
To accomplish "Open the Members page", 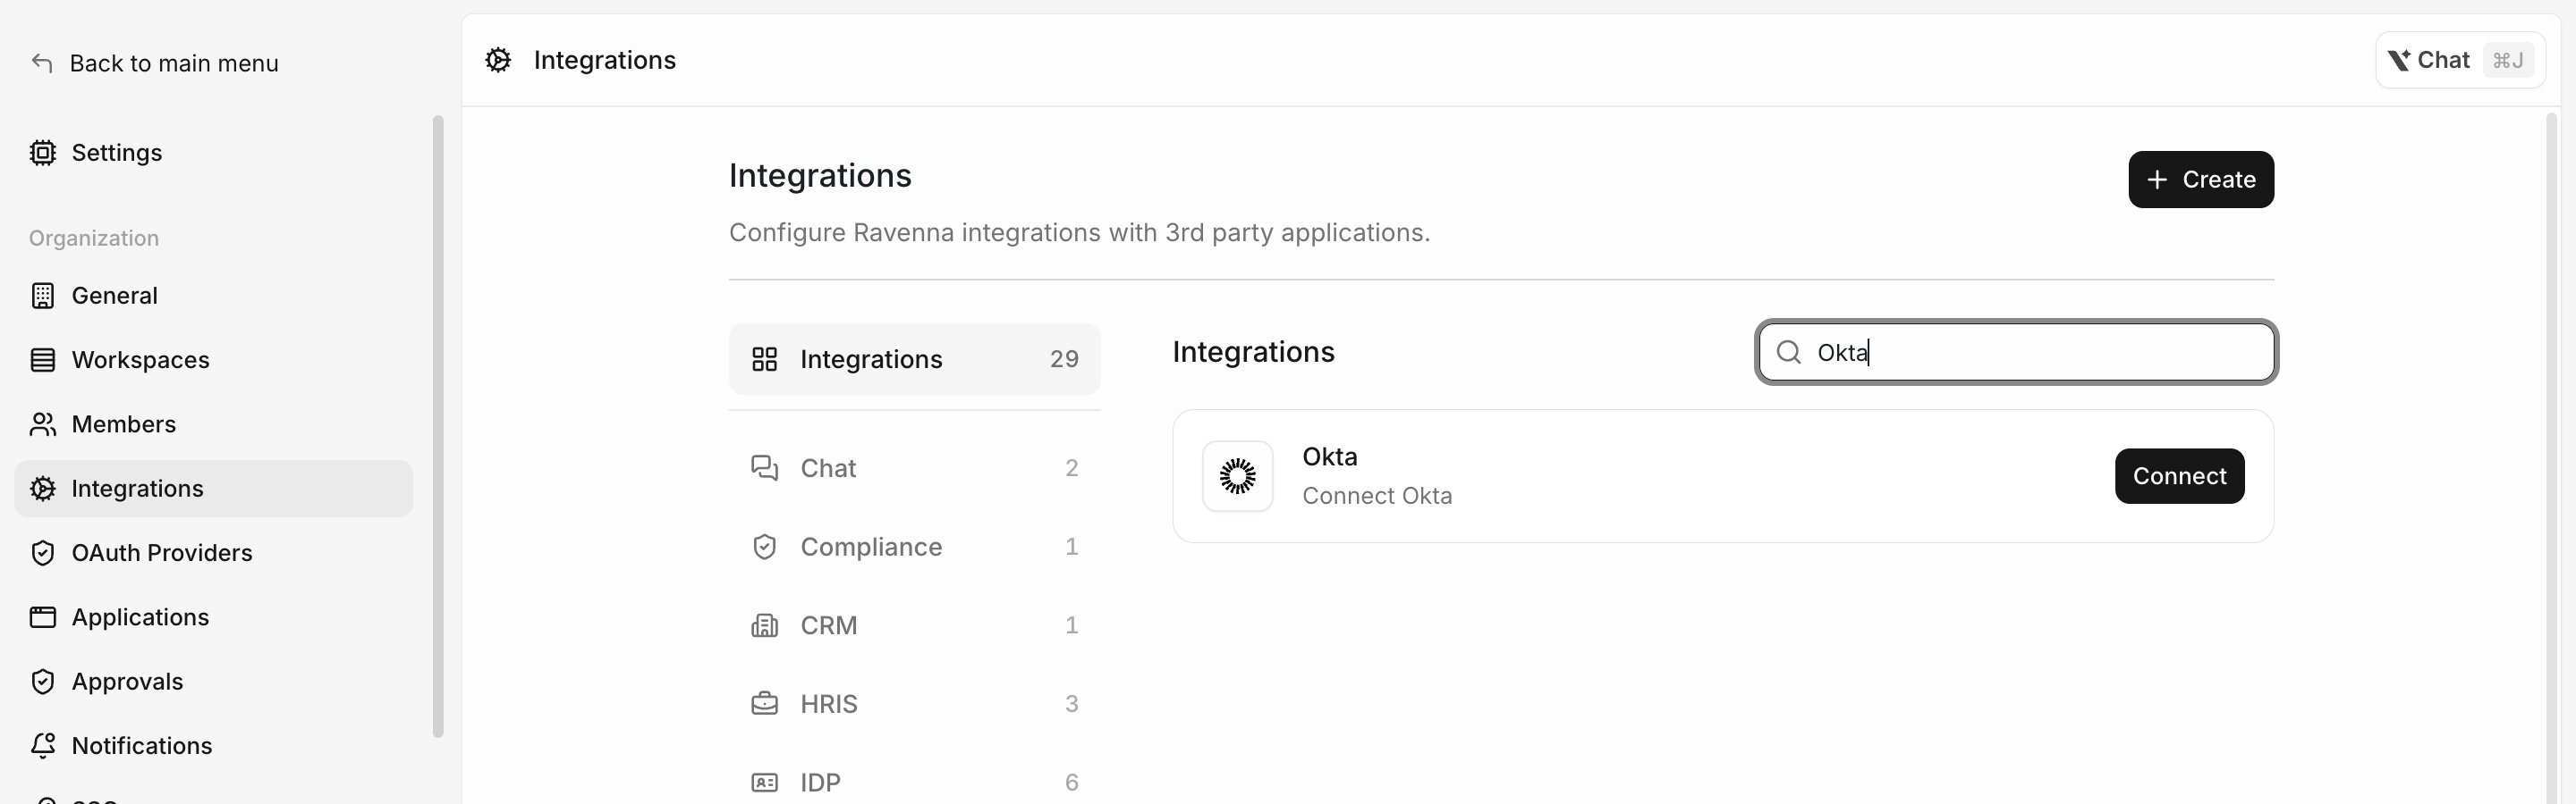I will 213,424.
